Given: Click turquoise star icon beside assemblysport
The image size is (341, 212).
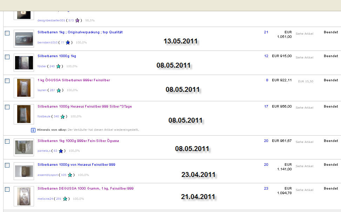Looking at the screenshot, I should [70, 175].
